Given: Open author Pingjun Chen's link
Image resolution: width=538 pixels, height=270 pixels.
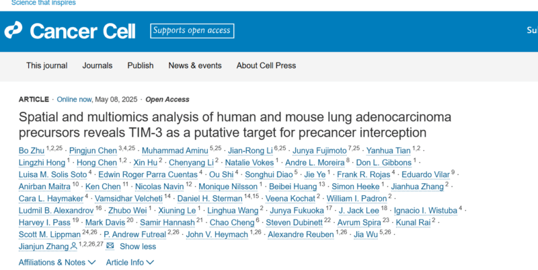Looking at the screenshot, I should pyautogui.click(x=93, y=151).
